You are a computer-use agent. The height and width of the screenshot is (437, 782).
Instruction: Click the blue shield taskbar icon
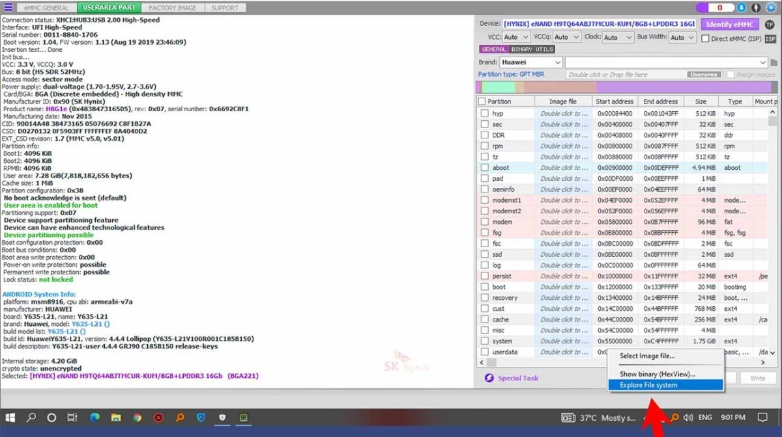pyautogui.click(x=201, y=417)
